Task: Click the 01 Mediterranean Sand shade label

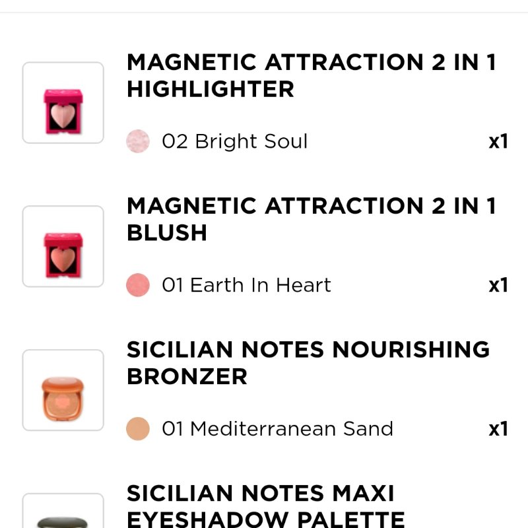Action: (277, 428)
